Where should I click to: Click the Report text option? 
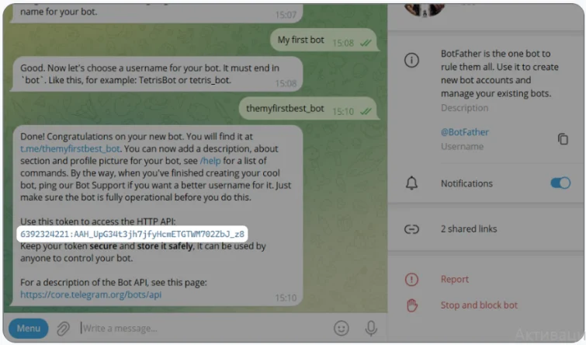pyautogui.click(x=455, y=279)
